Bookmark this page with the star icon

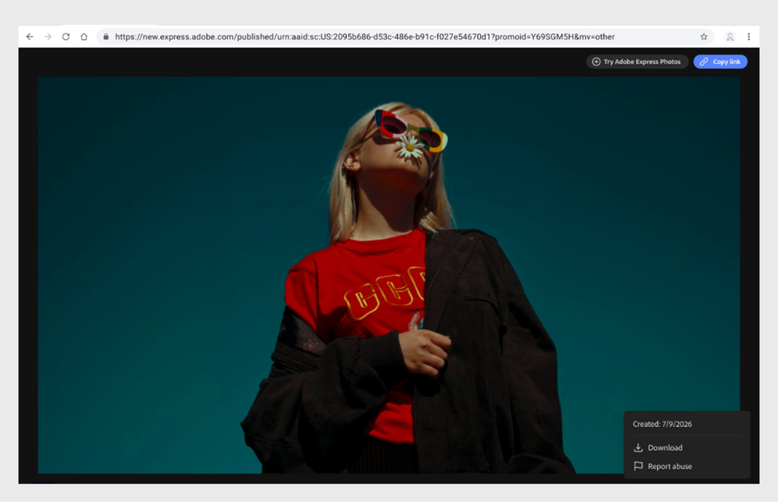tap(704, 36)
